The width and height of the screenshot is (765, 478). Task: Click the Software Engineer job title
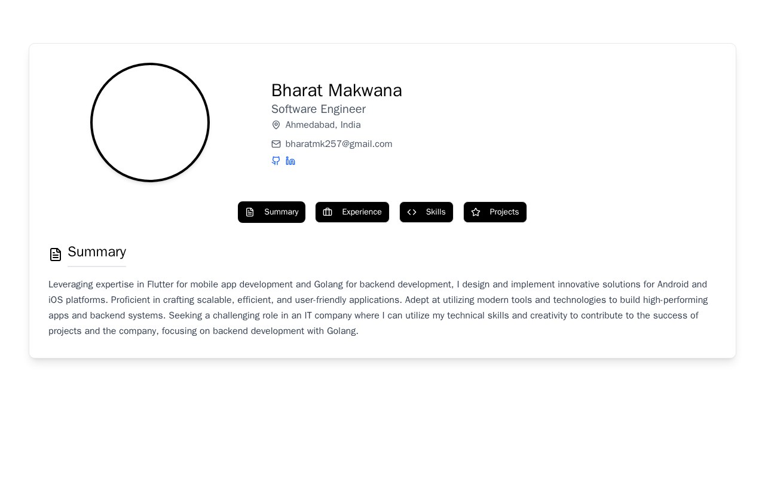319,109
